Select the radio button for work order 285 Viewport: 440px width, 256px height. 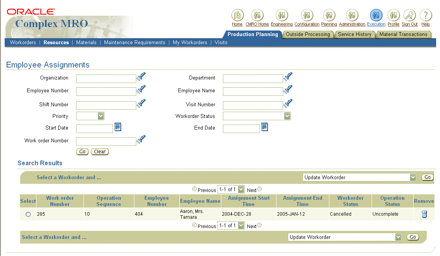click(28, 214)
